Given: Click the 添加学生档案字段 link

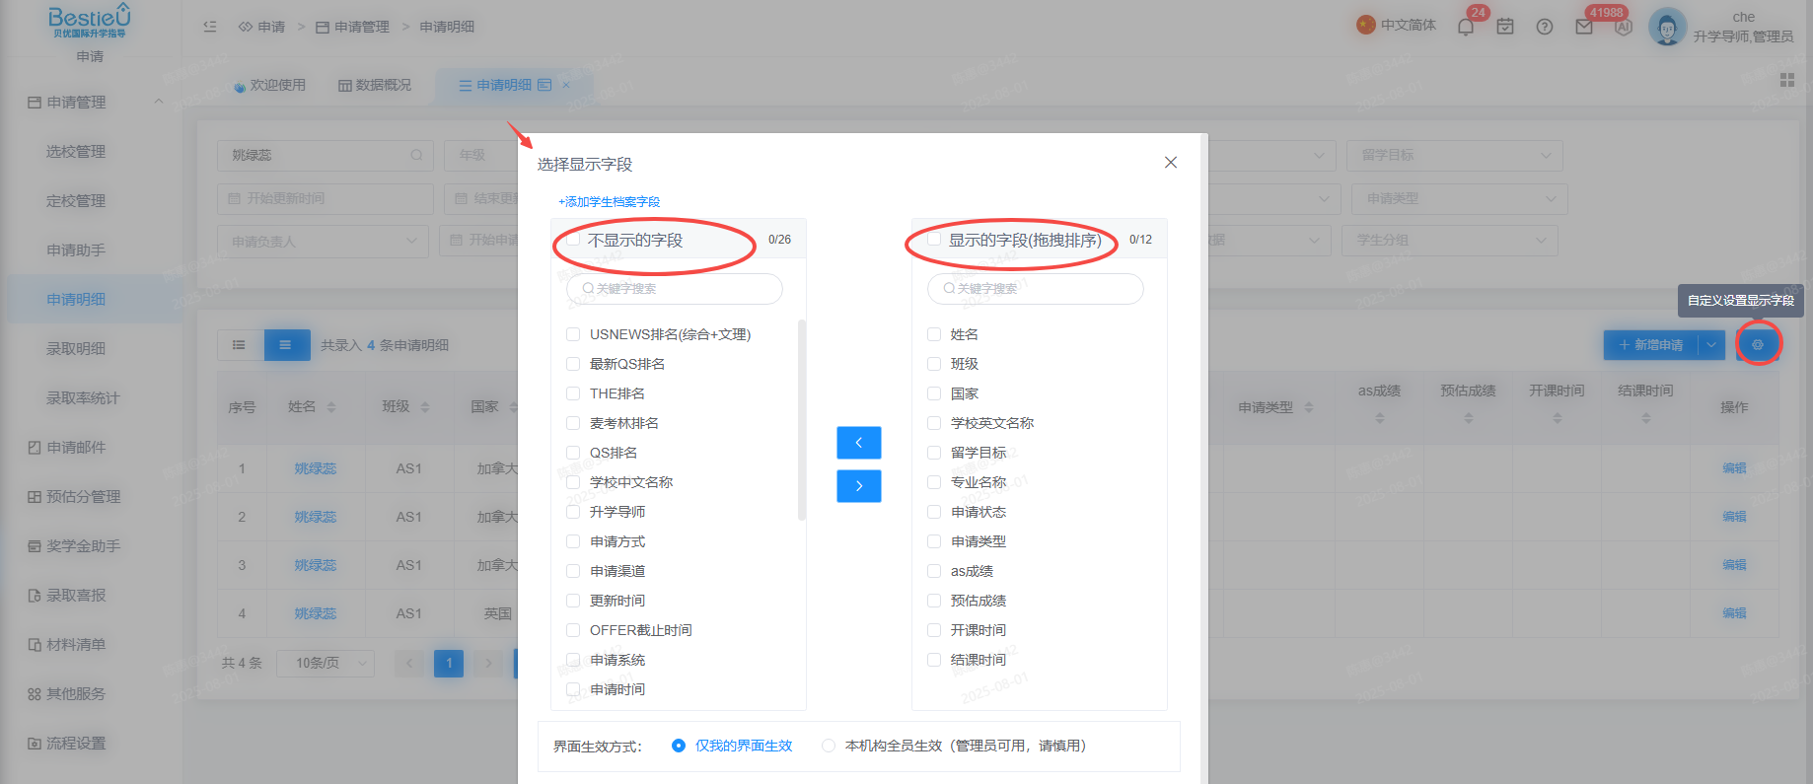Looking at the screenshot, I should pos(610,201).
